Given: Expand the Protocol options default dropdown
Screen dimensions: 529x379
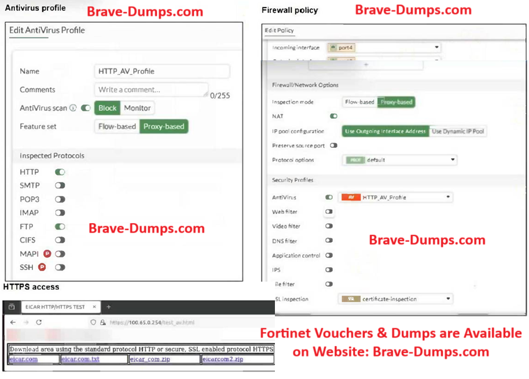Looking at the screenshot, I should [x=399, y=160].
